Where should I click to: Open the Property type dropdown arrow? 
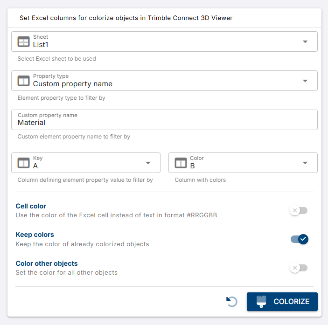[305, 81]
